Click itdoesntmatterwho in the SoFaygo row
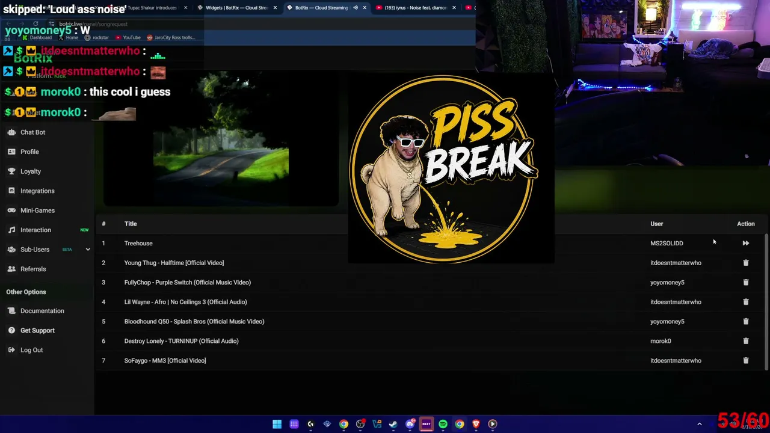This screenshot has width=770, height=433. (676, 360)
